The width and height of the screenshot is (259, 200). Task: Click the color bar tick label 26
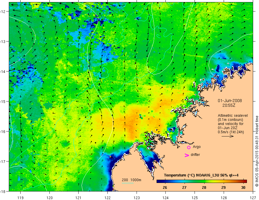pos(165,187)
